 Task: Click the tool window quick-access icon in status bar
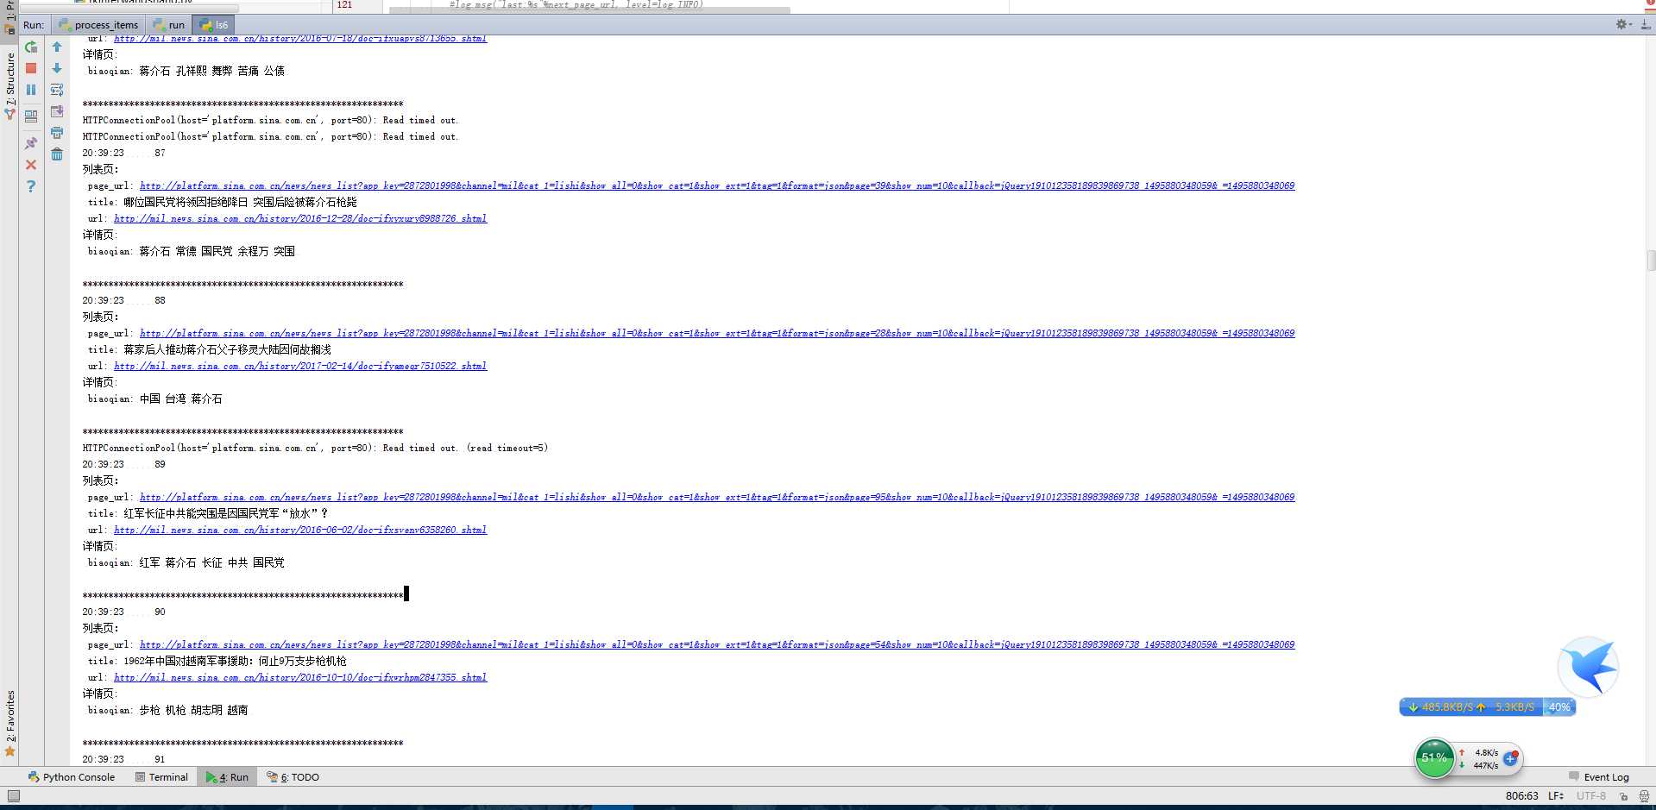coord(13,796)
